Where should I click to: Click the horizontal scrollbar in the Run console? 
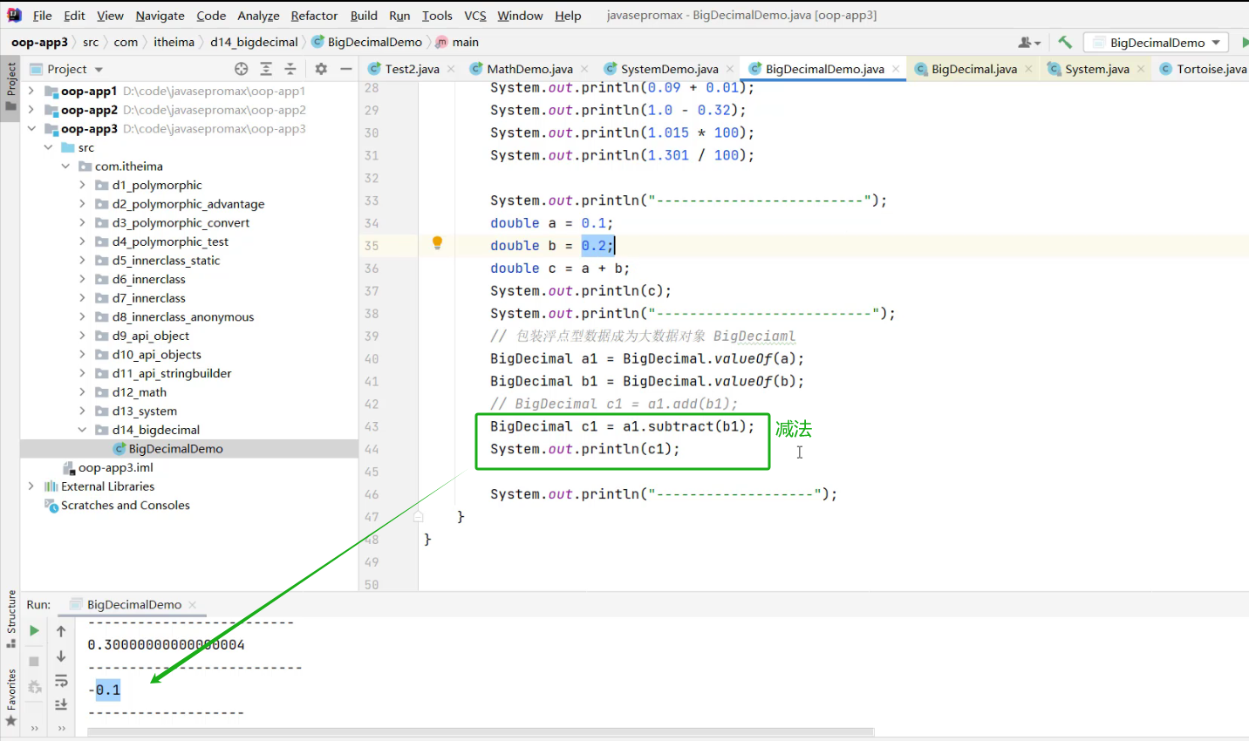(x=481, y=731)
